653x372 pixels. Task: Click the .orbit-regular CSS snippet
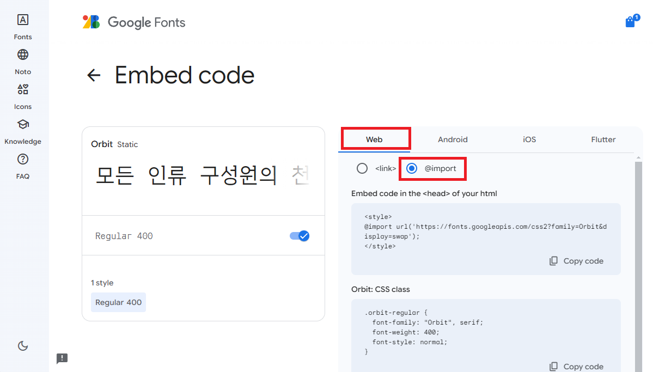pos(424,332)
